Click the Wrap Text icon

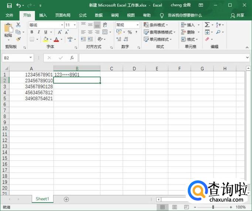click(x=105, y=25)
